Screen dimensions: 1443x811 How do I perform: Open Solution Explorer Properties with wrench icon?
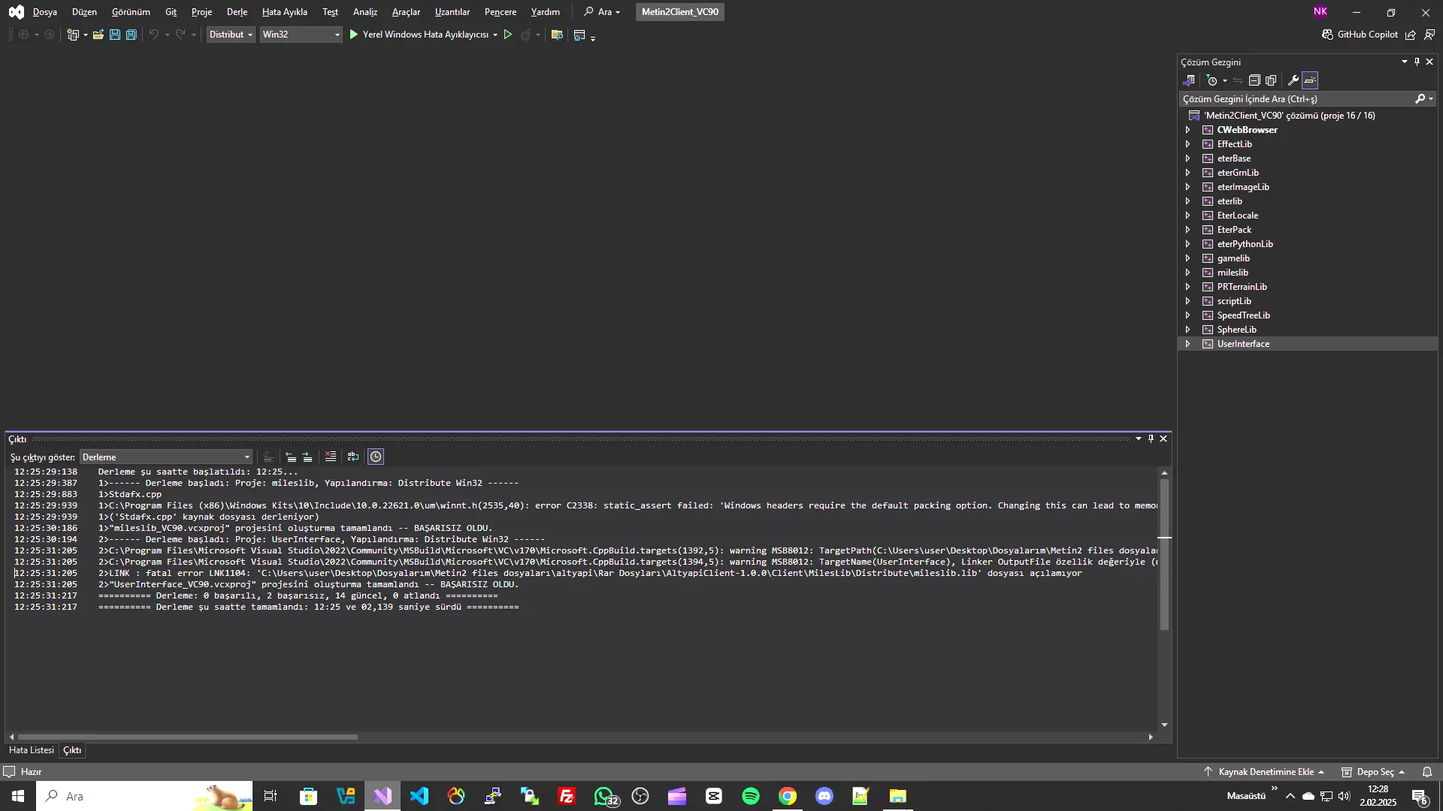[1293, 80]
